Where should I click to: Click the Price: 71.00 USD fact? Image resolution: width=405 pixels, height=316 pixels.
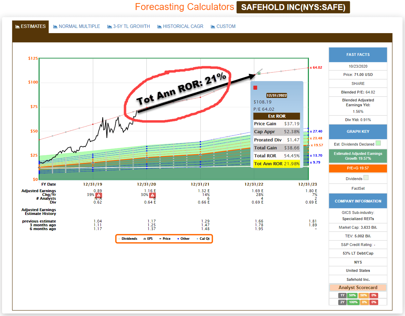coord(358,75)
